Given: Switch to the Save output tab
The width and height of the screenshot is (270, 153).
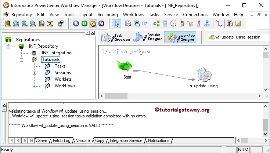Looking at the screenshot, I should (x=43, y=141).
